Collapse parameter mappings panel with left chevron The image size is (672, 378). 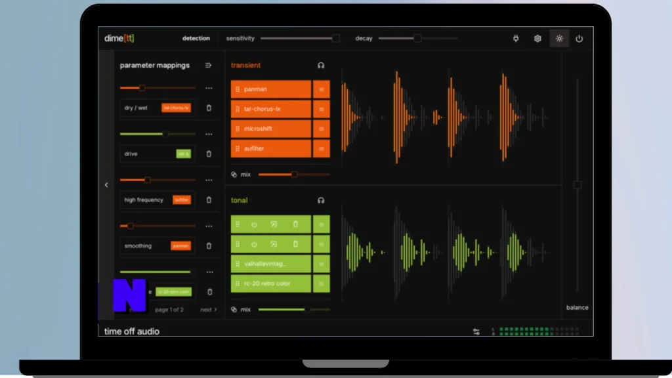coord(106,185)
